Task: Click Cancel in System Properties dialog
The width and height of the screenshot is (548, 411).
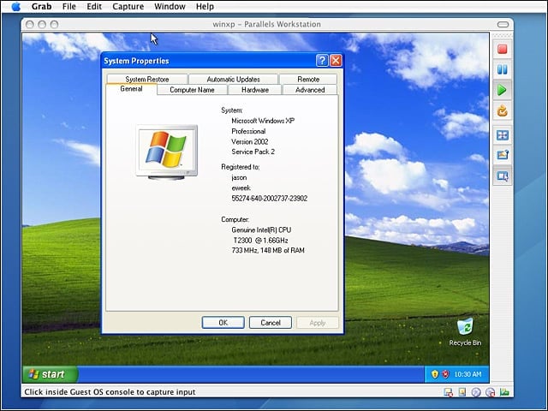Action: pyautogui.click(x=271, y=323)
